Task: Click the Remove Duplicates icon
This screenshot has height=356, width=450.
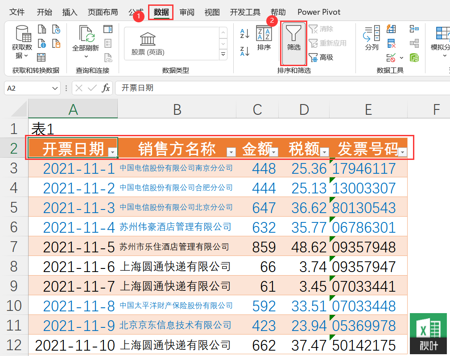Action: click(391, 43)
